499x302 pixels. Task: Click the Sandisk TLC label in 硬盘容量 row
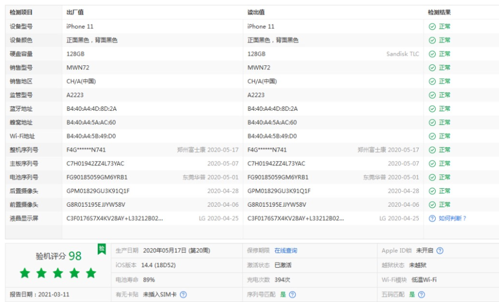403,54
